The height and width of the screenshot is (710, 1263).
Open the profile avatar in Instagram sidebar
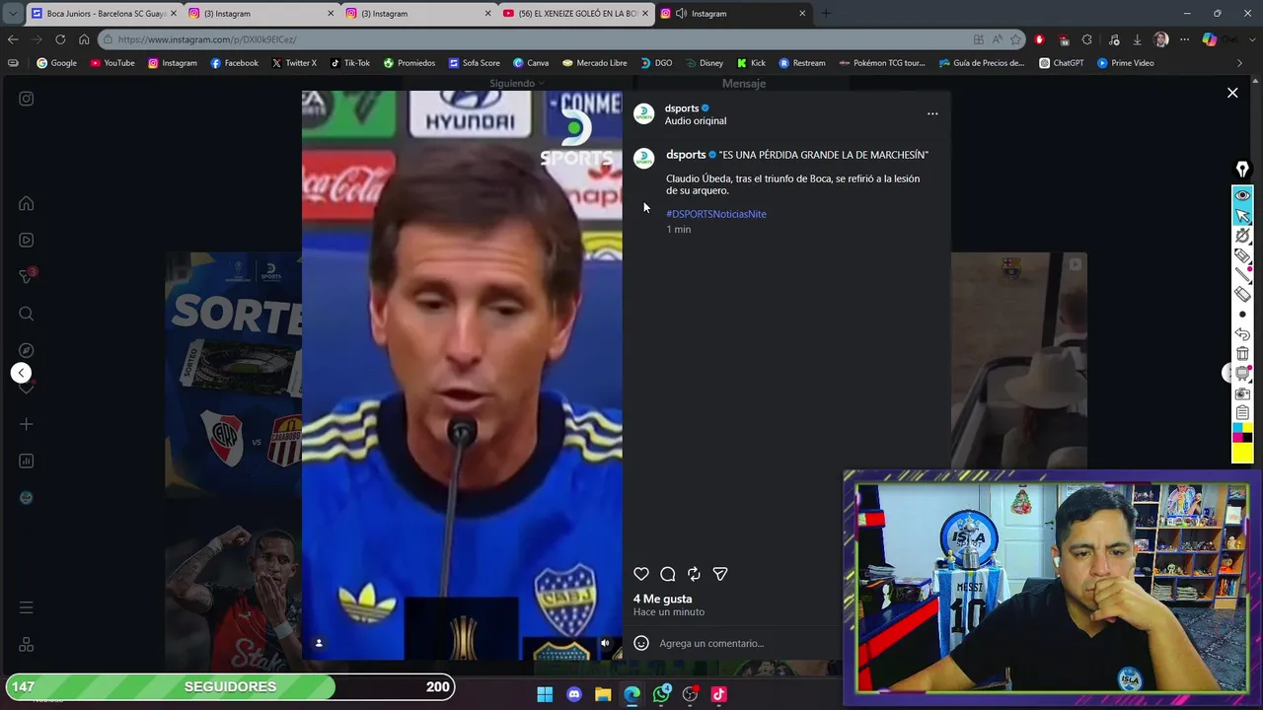click(27, 497)
